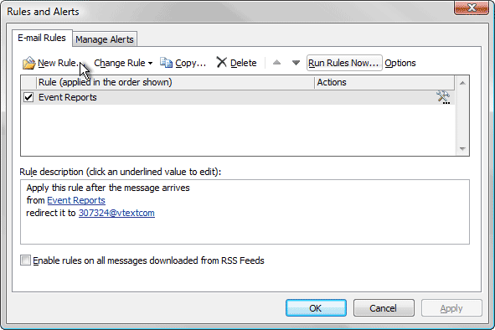Click the Delete X icon

tap(222, 62)
